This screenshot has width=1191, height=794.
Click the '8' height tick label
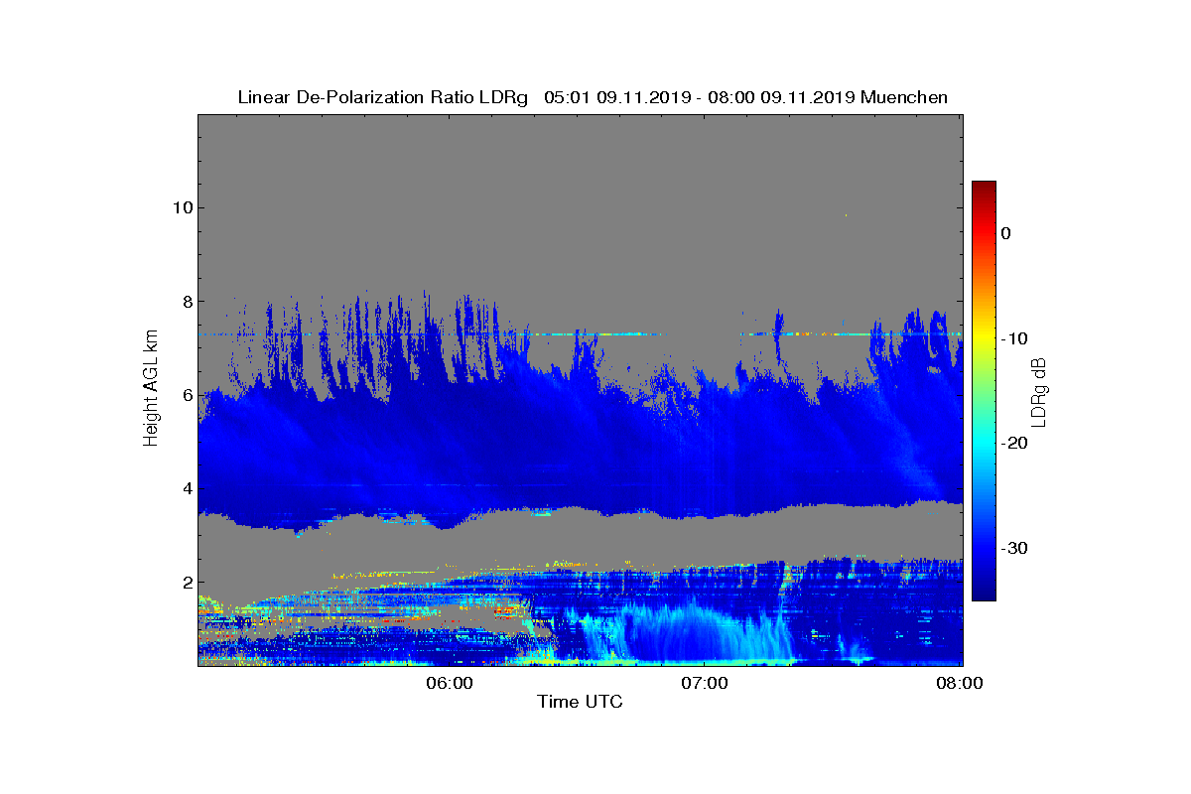click(186, 301)
